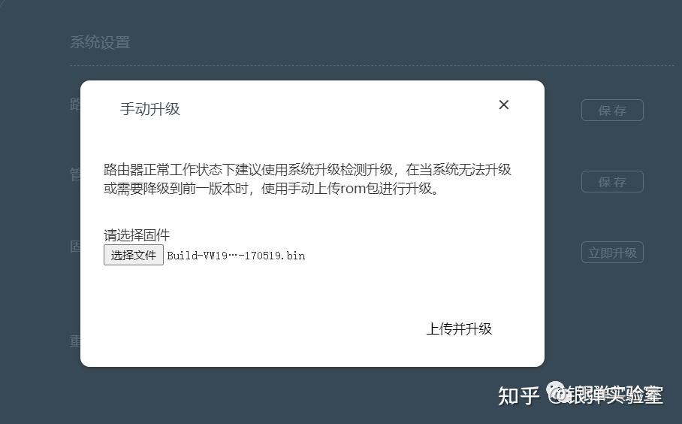Click the 请选择固件 label
The width and height of the screenshot is (682, 424).
(x=137, y=235)
